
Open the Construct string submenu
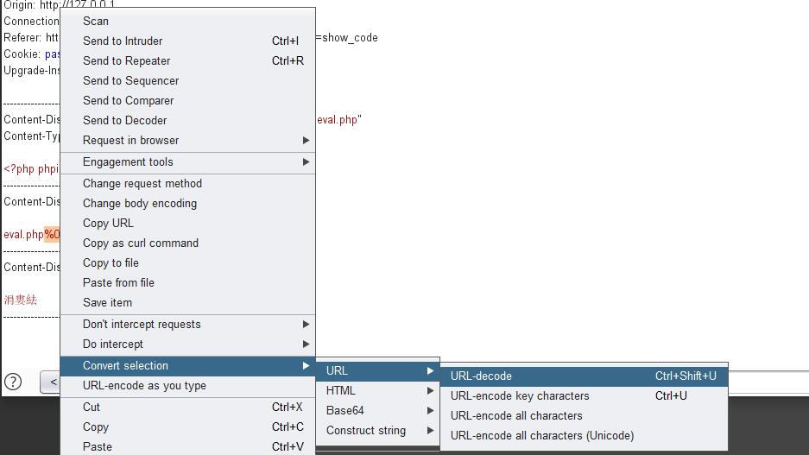[x=366, y=430]
